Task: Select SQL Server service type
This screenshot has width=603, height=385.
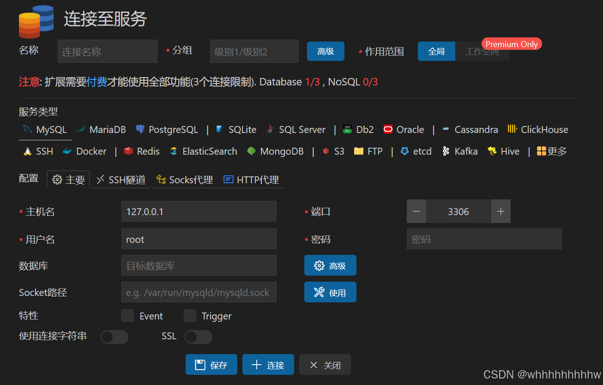Action: tap(295, 130)
